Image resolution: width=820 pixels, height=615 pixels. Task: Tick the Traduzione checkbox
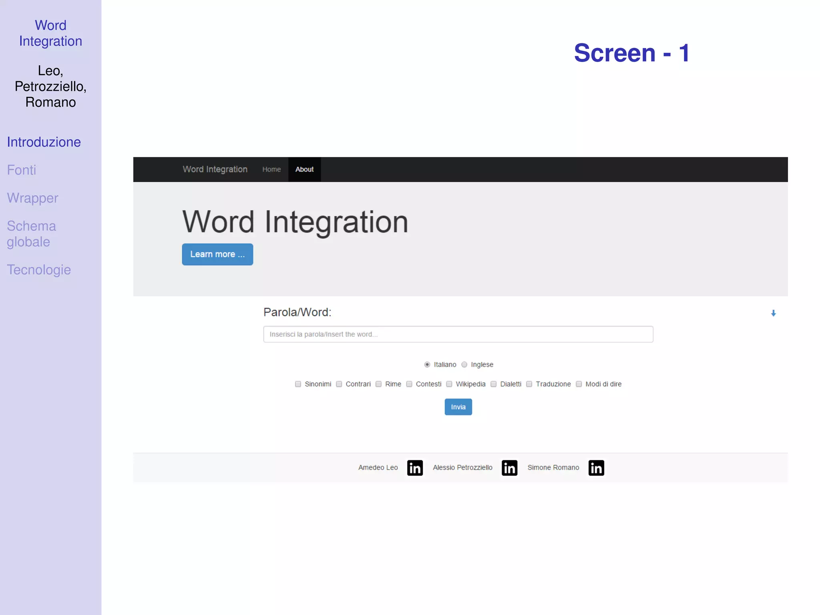tap(529, 384)
